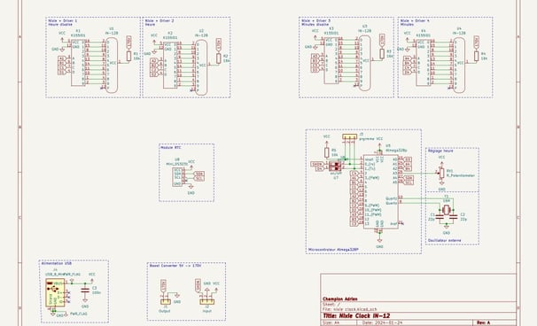Select the U5 Atmega328p microcontroller symbol
This screenshot has width=537, height=326.
click(381, 191)
